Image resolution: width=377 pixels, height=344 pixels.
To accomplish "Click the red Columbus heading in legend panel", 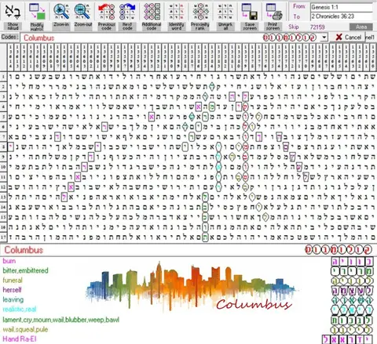I will click(24, 250).
